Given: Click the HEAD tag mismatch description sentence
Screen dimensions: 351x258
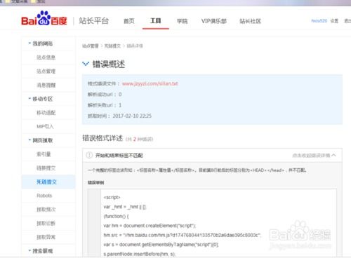Looking at the screenshot, I should point(197,170).
